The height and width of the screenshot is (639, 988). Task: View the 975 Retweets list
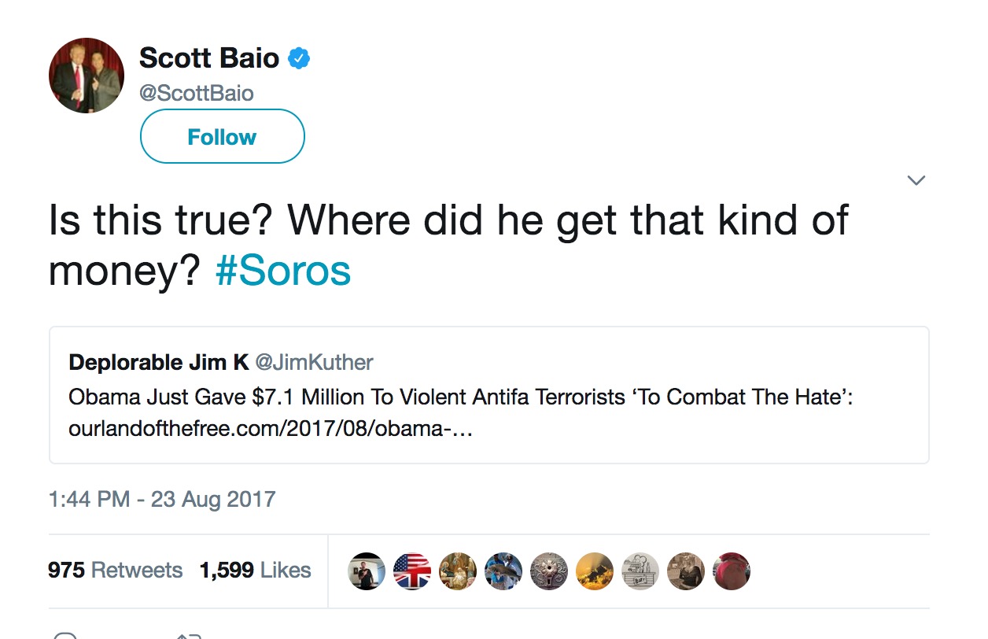tap(115, 570)
